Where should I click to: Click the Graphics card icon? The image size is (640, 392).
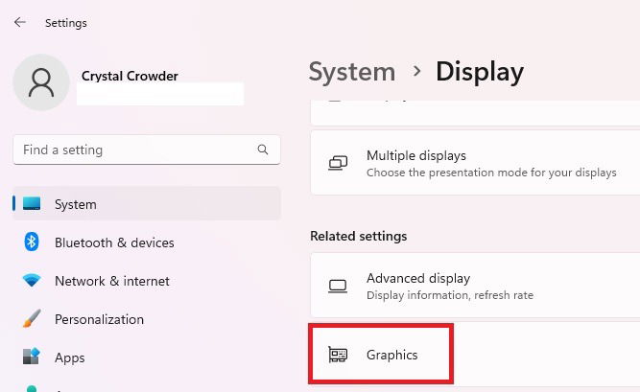pos(338,355)
